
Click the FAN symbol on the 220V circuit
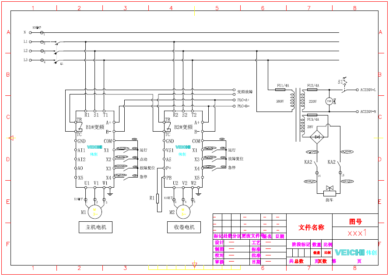coord(329,101)
